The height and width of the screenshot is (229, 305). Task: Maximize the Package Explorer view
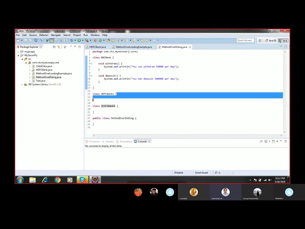point(80,47)
